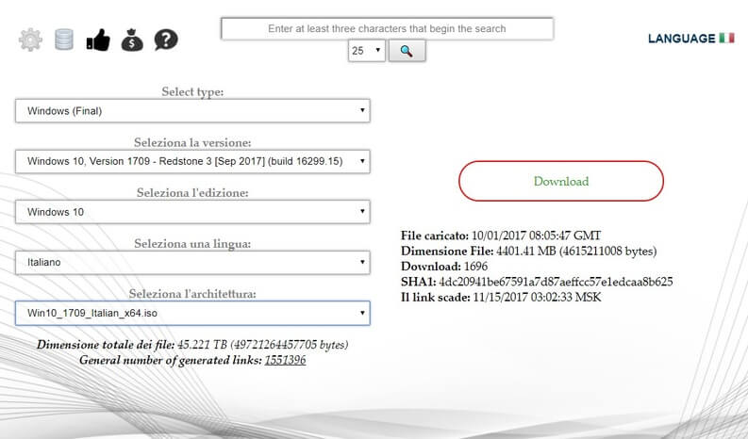Click the thumbs-up icon
This screenshot has width=748, height=439.
98,41
